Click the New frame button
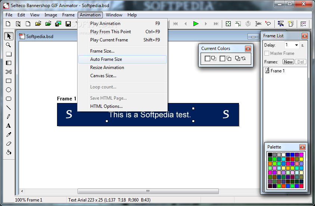 click(x=288, y=62)
